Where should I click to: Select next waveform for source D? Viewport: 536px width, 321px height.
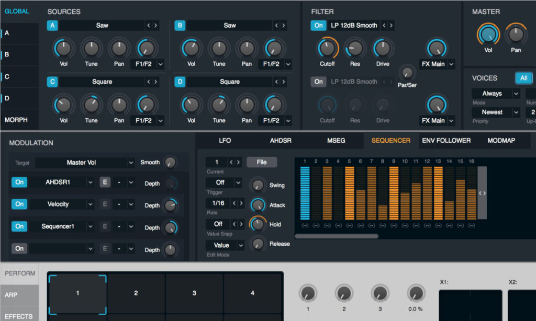(x=284, y=82)
